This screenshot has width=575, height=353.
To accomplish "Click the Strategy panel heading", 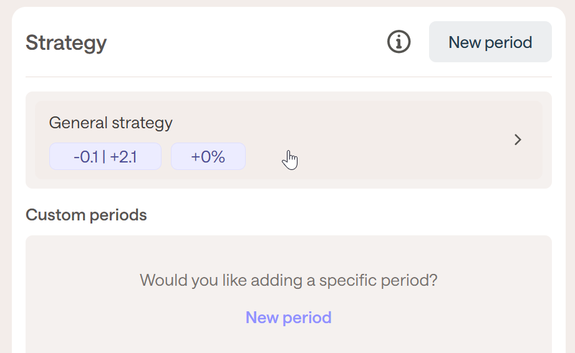I will coord(66,43).
